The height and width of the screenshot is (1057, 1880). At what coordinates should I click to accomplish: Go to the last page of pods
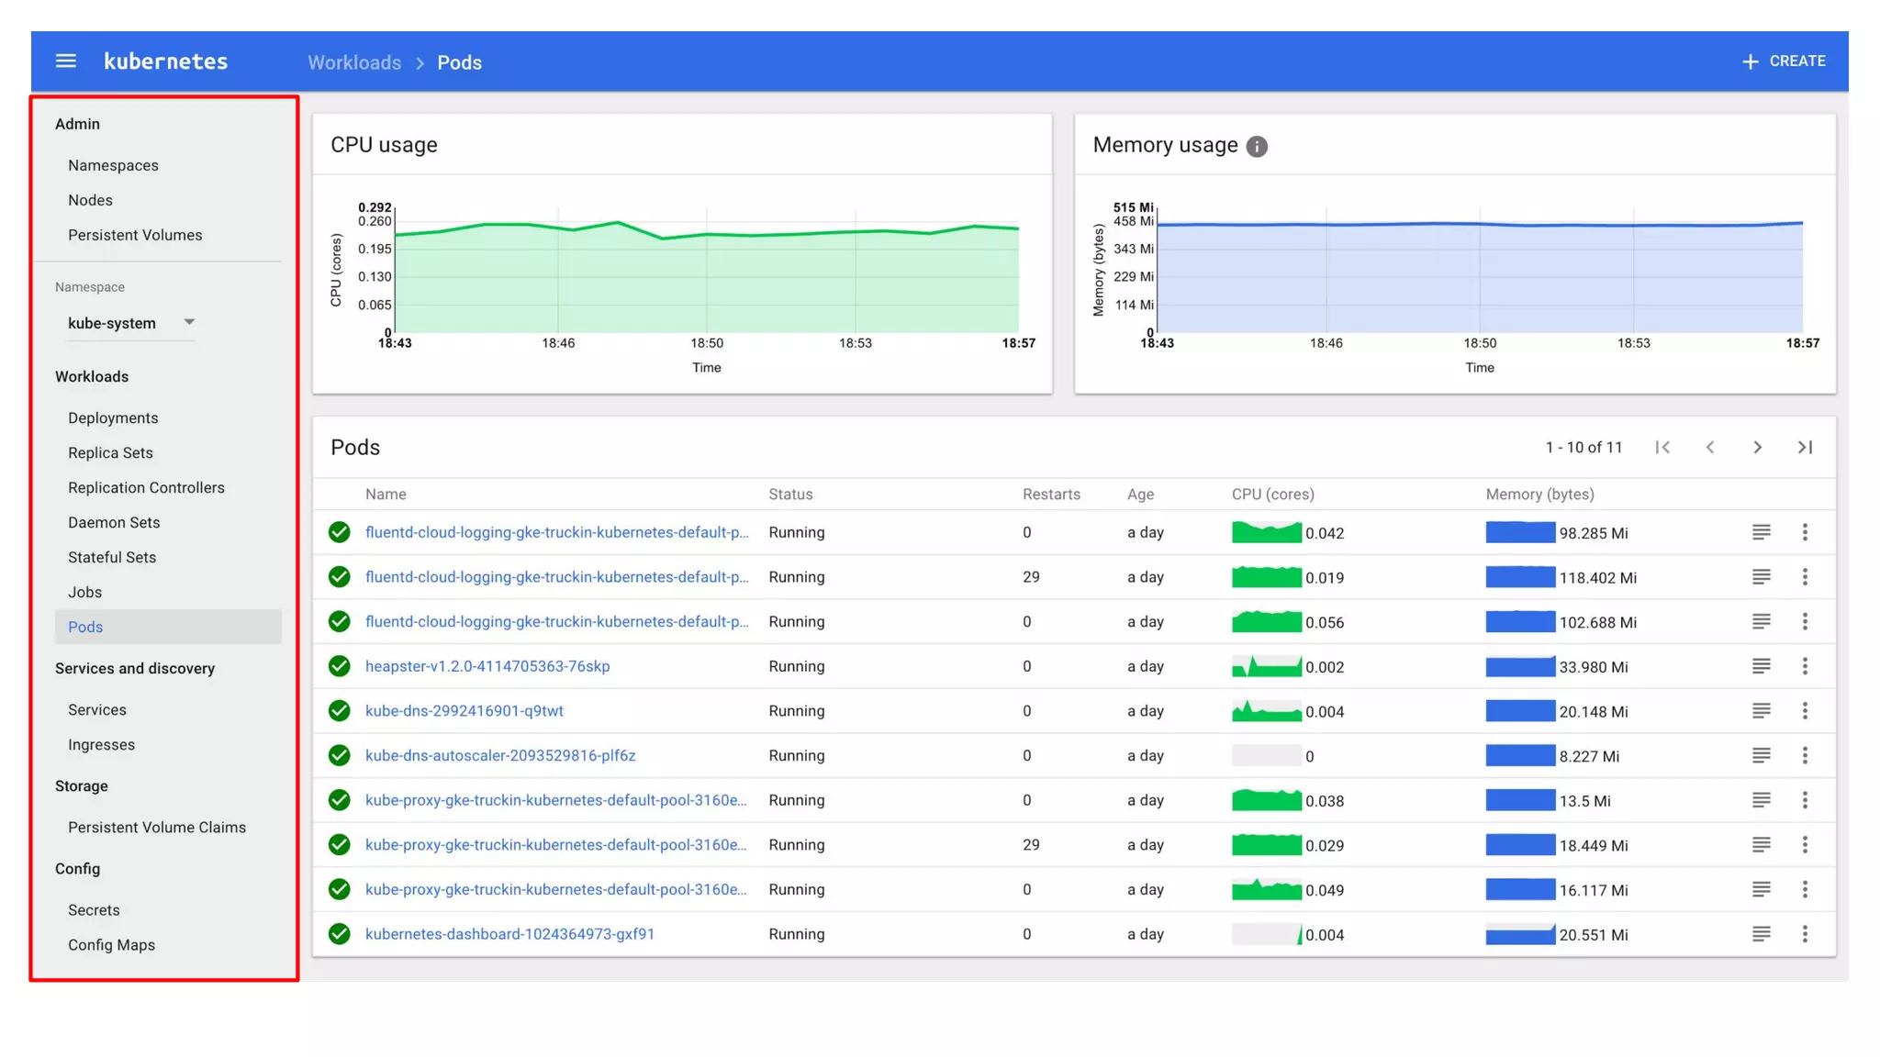[1805, 448]
